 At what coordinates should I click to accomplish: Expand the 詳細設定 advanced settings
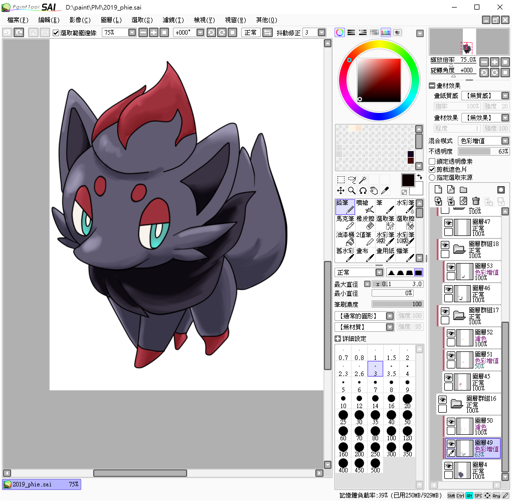(x=337, y=338)
